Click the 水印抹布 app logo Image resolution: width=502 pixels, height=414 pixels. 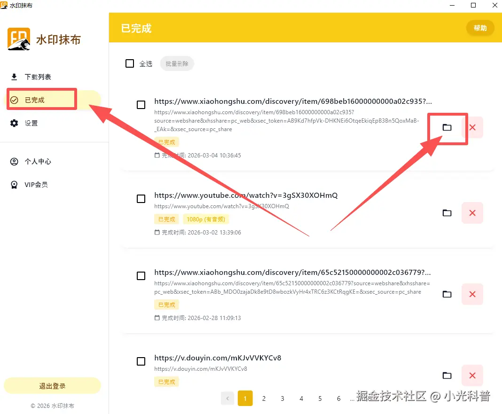point(19,39)
